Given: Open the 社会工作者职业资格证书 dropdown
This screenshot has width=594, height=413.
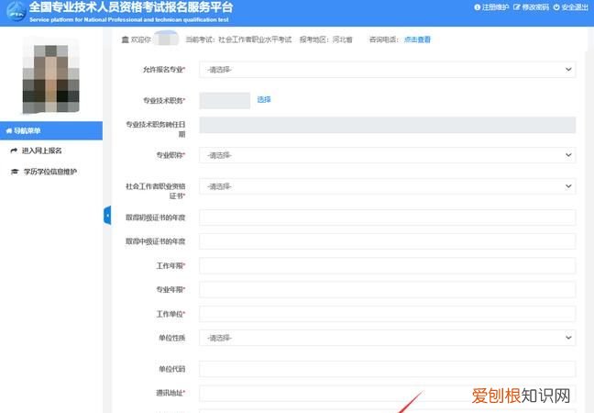Looking at the screenshot, I should click(388, 186).
